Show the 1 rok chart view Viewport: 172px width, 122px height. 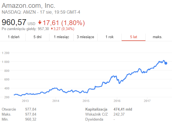point(109,37)
